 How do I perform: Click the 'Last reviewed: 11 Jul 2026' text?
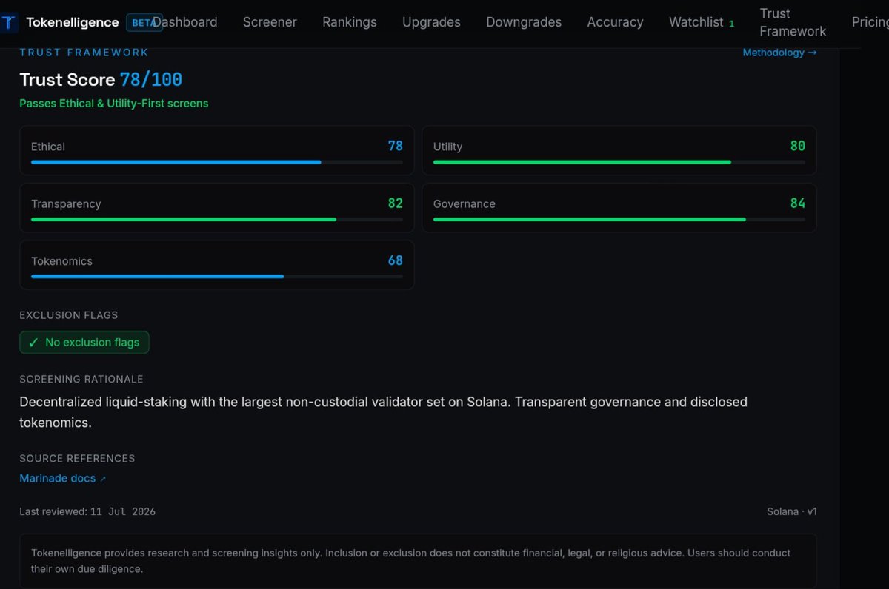point(87,512)
